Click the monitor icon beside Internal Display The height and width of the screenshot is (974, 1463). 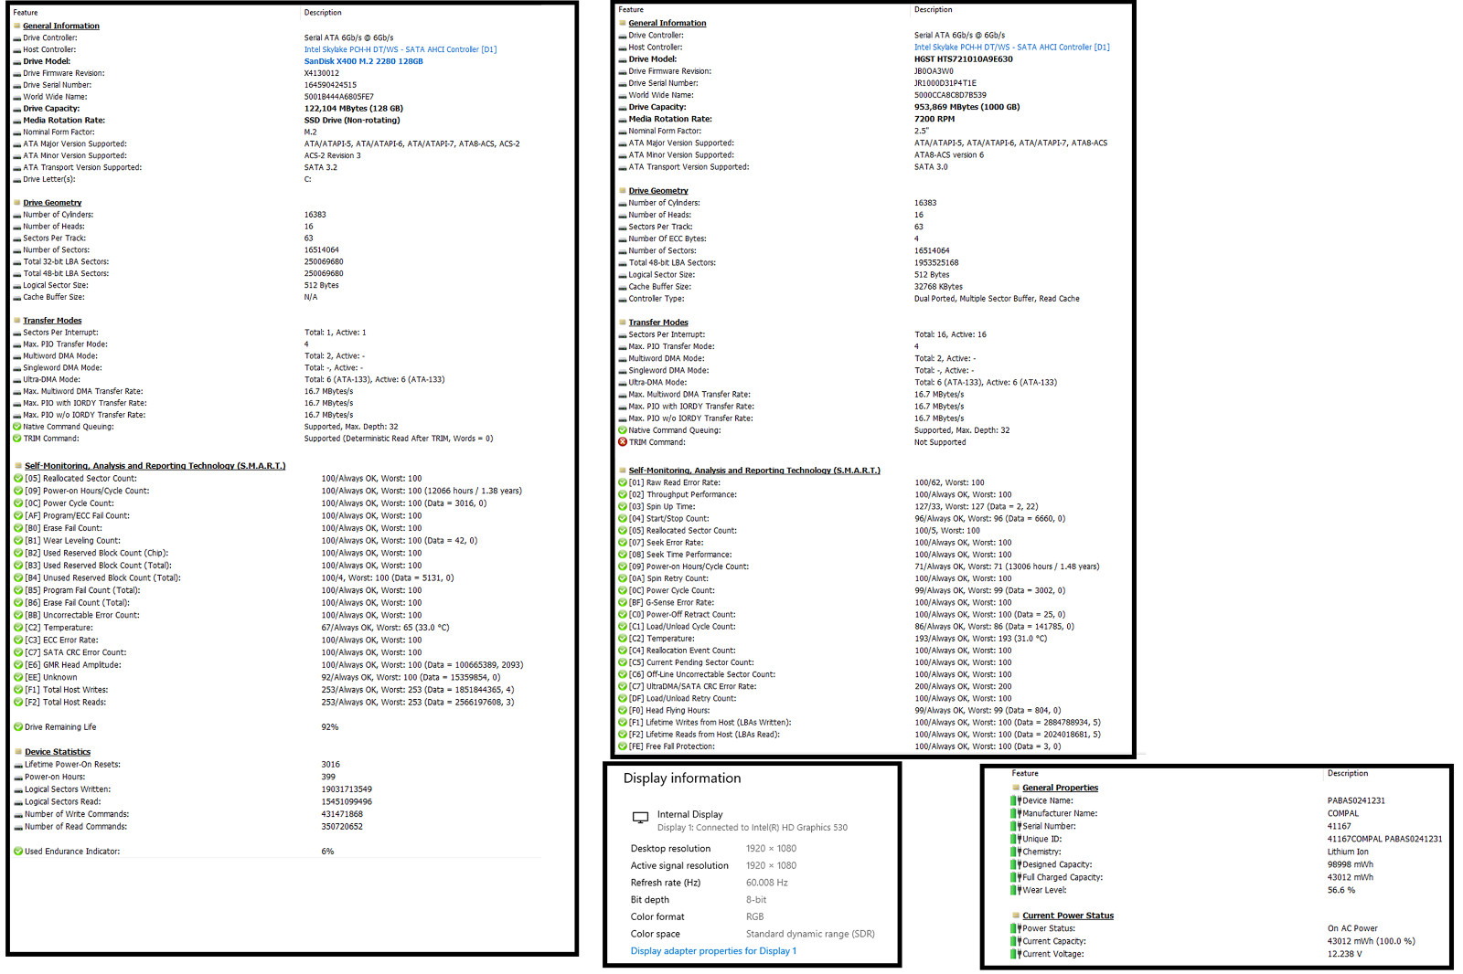tap(640, 817)
